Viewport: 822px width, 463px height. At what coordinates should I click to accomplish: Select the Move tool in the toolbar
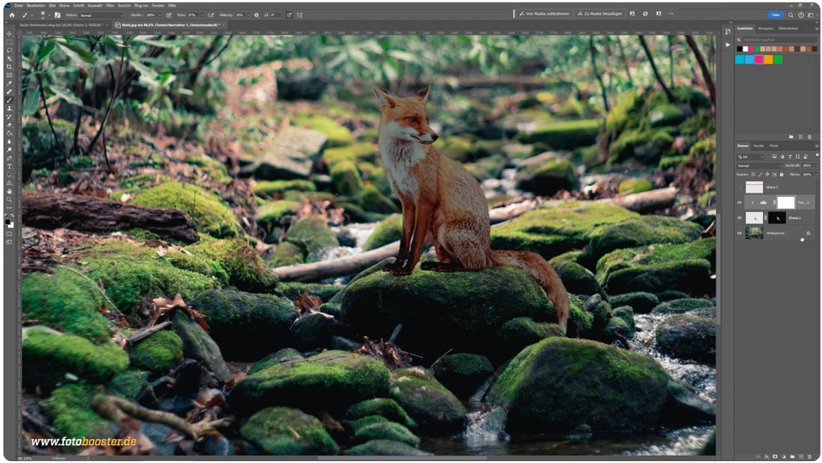pos(9,34)
